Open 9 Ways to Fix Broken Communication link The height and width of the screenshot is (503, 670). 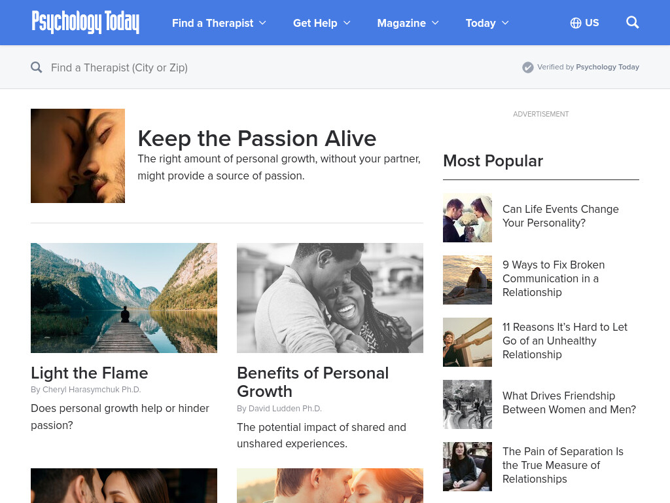(554, 278)
